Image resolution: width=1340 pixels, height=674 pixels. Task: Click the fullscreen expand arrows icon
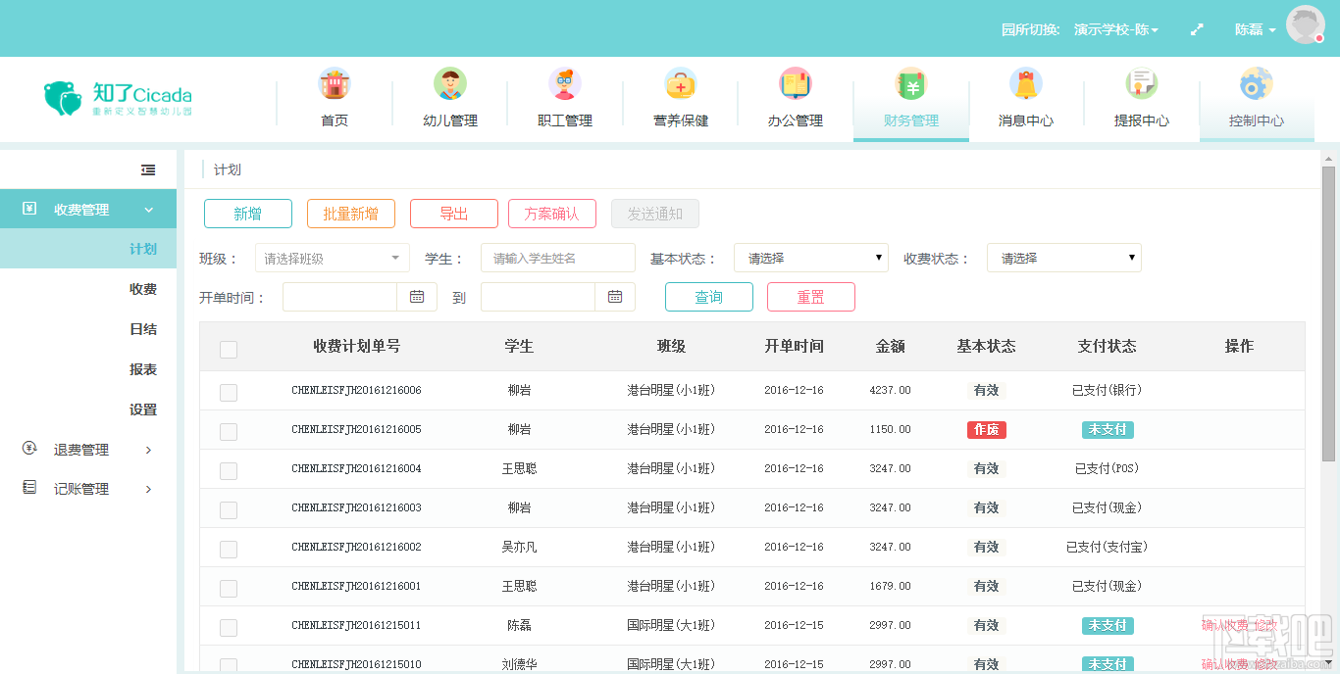1197,30
